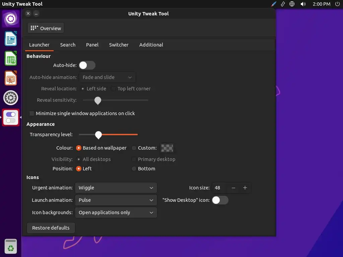Viewport: 343px width, 257px height.
Task: Select Primary desktop visibility radio
Action: click(x=134, y=159)
